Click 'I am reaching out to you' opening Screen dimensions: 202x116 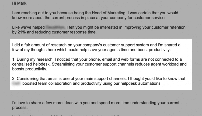(34, 13)
